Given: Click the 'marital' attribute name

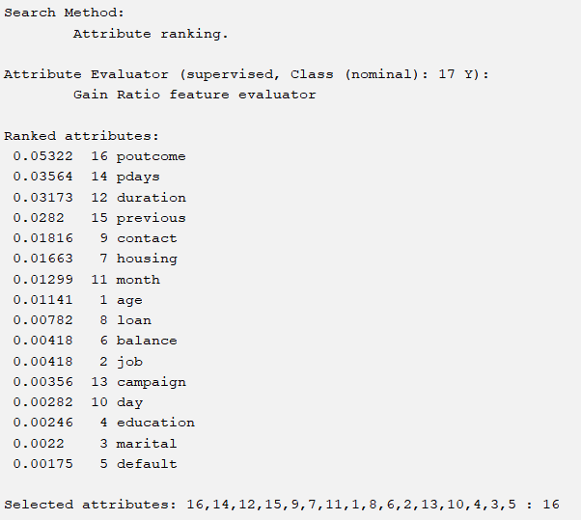Looking at the screenshot, I should [147, 444].
